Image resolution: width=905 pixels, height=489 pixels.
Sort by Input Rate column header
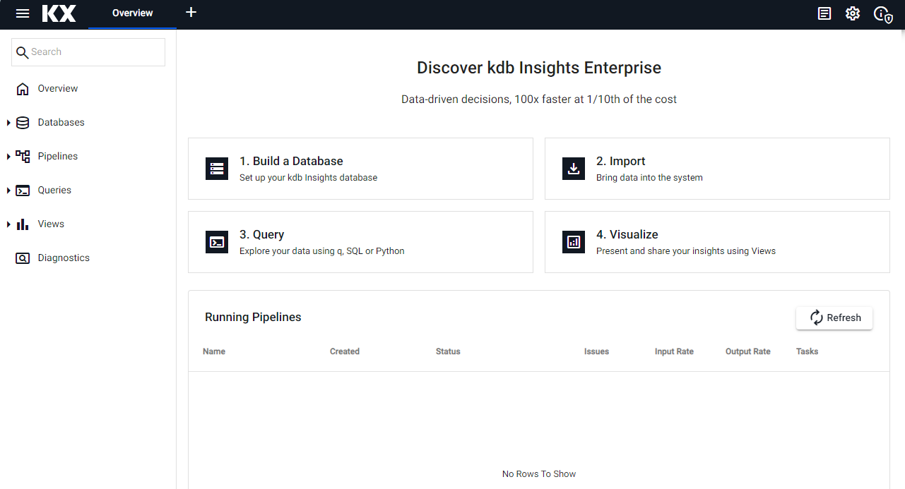point(674,351)
